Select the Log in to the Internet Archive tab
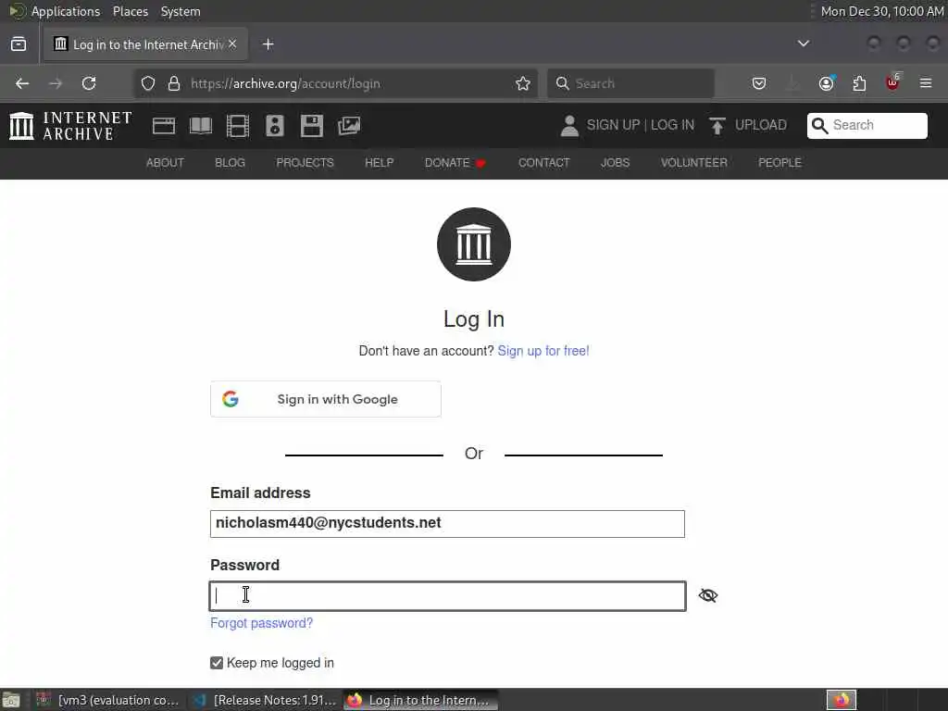The width and height of the screenshot is (948, 711). pyautogui.click(x=145, y=44)
